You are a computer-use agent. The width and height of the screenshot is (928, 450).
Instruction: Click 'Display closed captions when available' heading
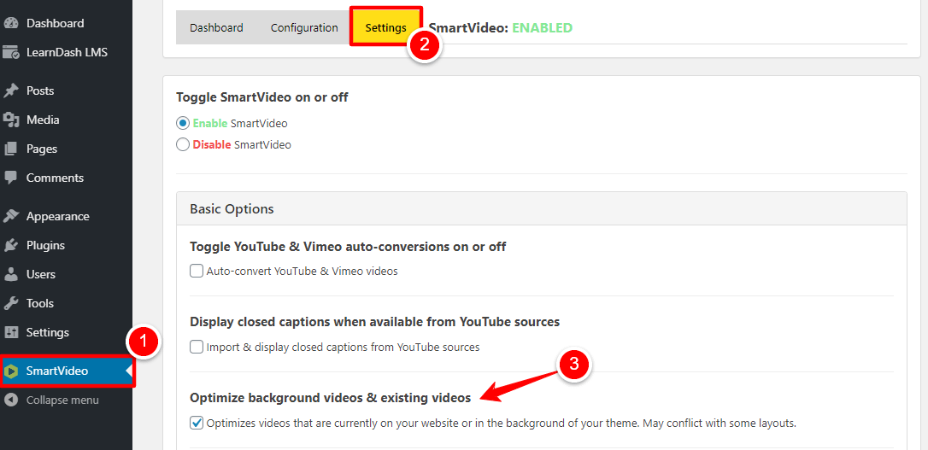point(374,322)
